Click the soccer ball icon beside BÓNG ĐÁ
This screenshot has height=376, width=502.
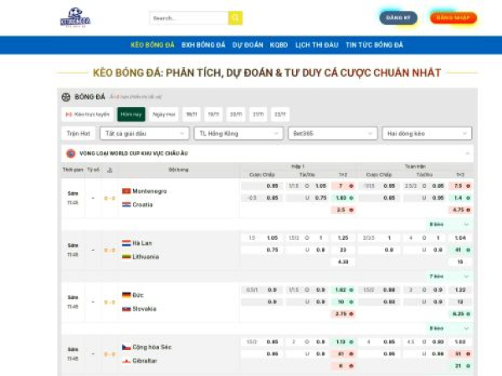tap(66, 97)
